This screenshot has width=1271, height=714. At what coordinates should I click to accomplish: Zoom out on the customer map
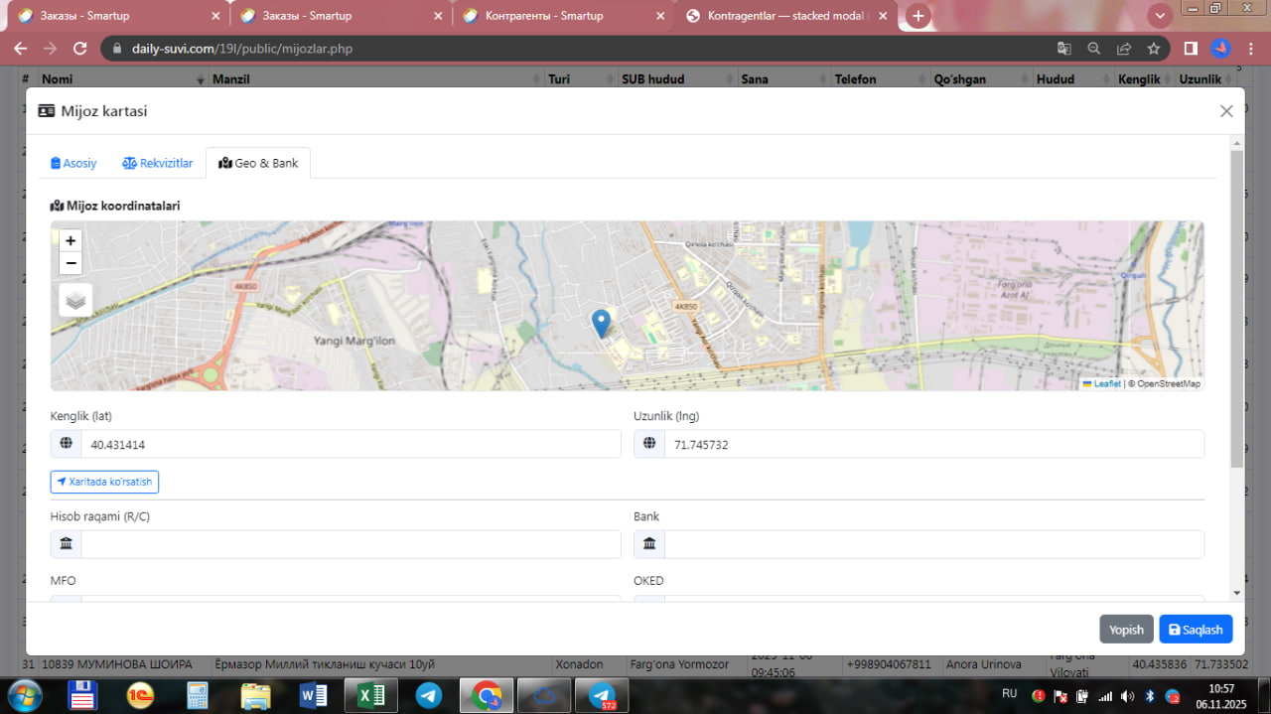[x=71, y=263]
